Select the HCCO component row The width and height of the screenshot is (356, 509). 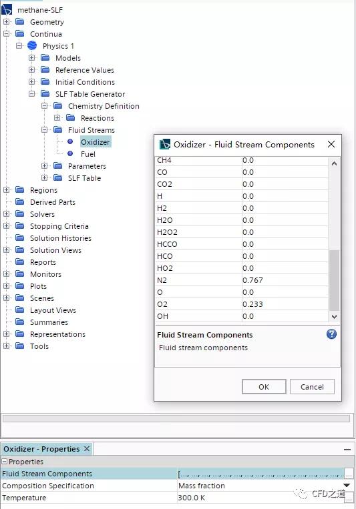(242, 244)
